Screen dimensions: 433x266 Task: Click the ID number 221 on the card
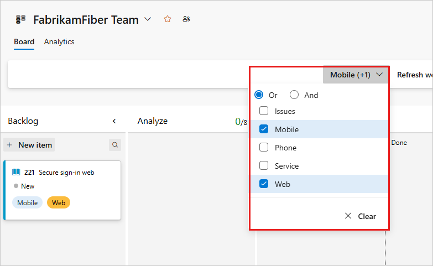coord(29,173)
